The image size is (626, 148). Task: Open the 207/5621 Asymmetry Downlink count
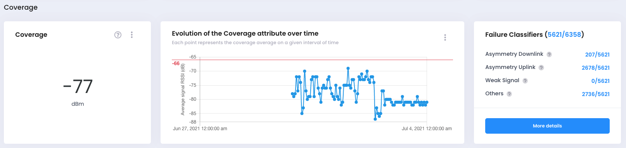point(597,55)
